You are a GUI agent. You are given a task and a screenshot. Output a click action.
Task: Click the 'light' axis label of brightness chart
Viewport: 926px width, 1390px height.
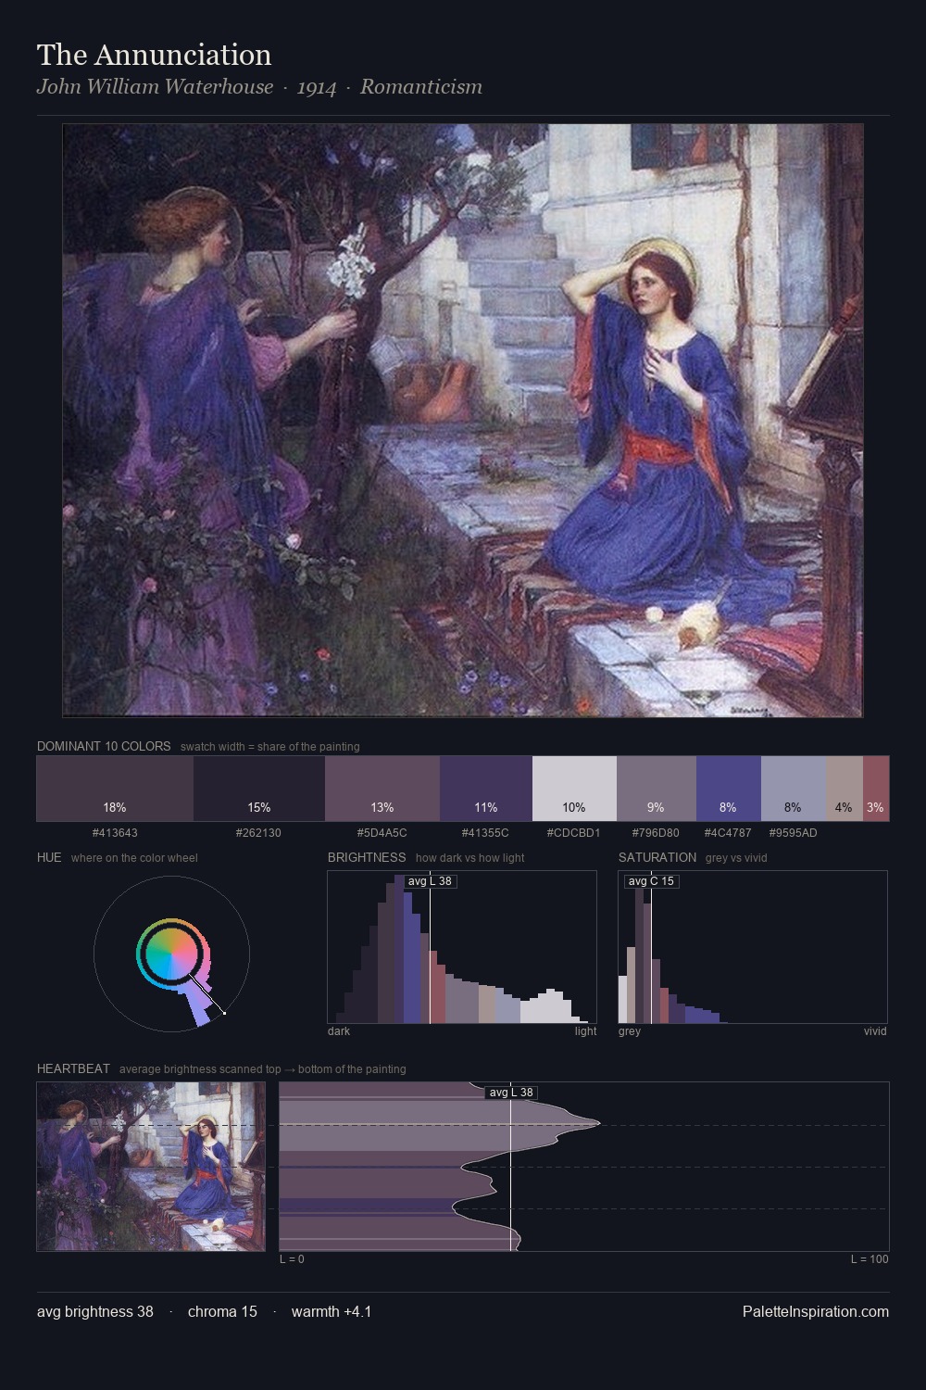click(x=586, y=1030)
